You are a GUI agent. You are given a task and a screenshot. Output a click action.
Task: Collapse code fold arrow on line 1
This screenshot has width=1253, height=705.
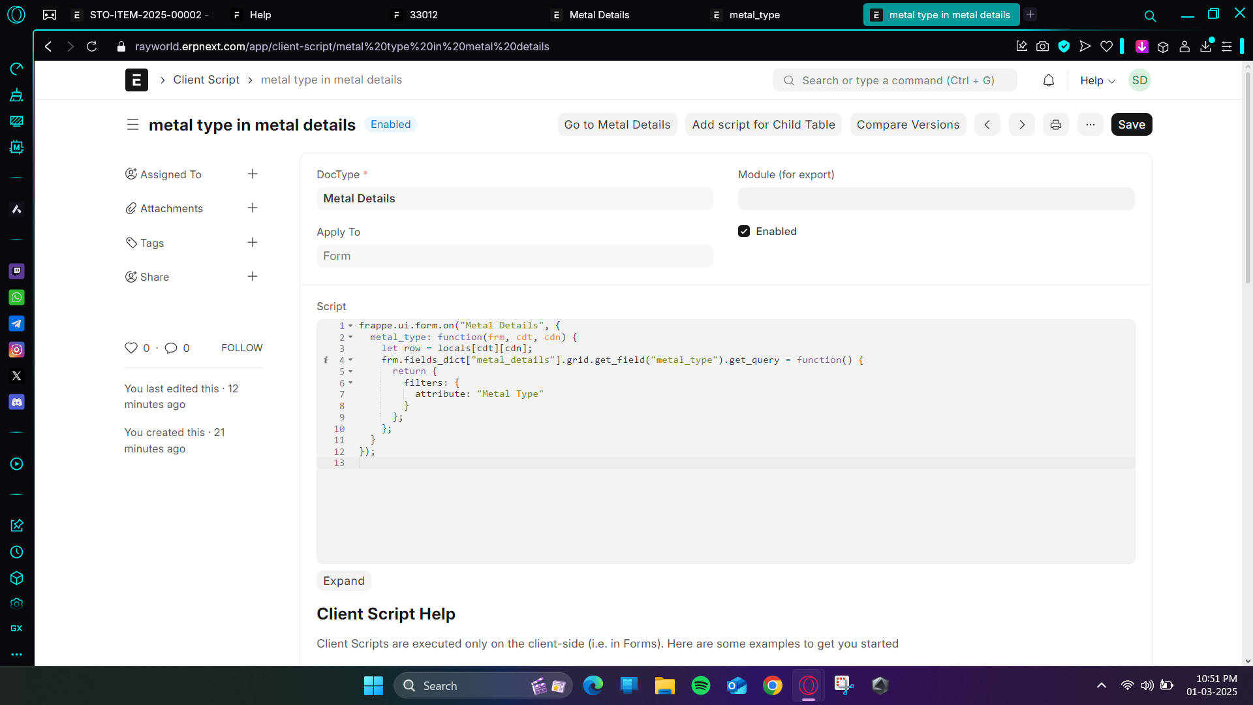point(350,326)
